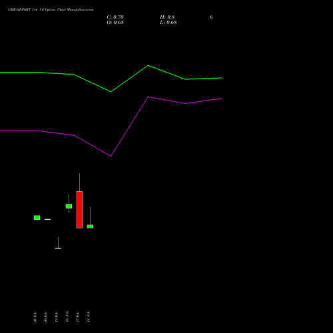This screenshot has width=333, height=333.
Task: Click the GMRAIRPORT CE Options chart title
Action: point(51,9)
